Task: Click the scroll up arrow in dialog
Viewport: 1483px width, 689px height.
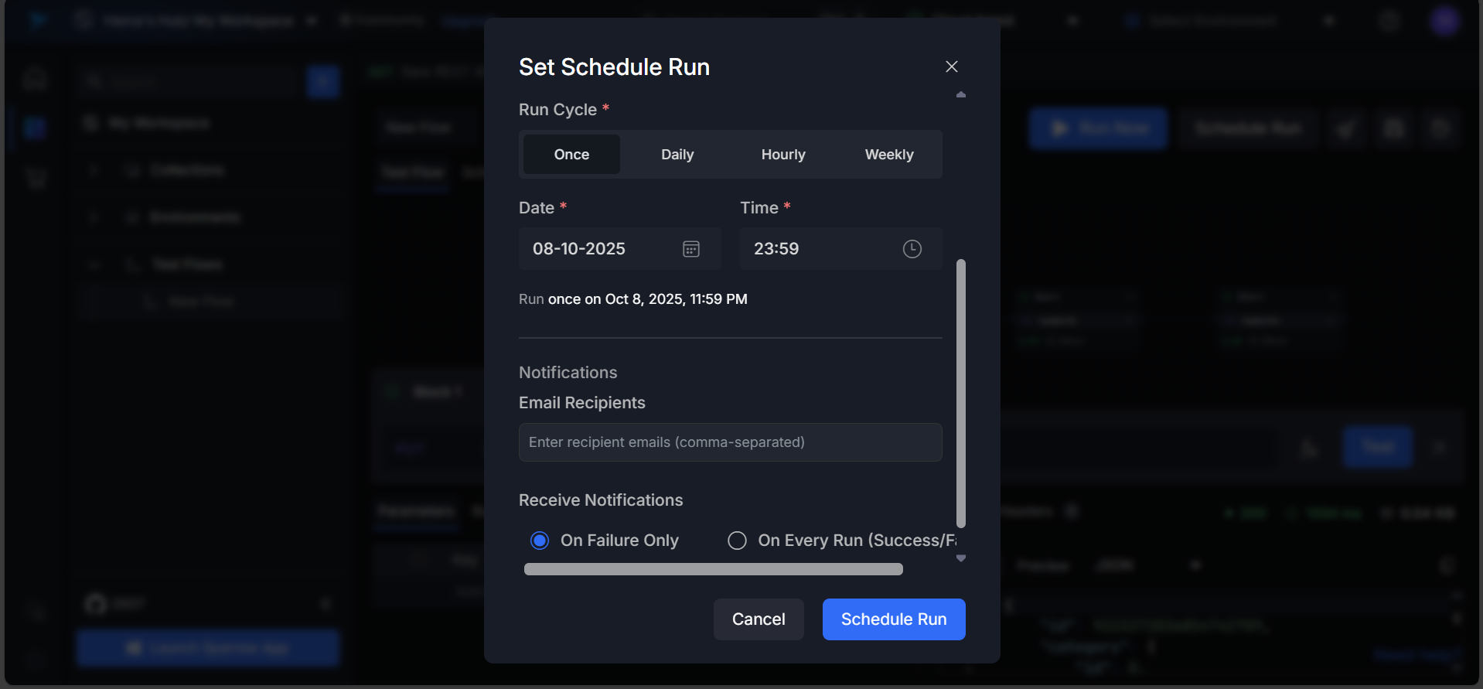Action: click(x=960, y=94)
